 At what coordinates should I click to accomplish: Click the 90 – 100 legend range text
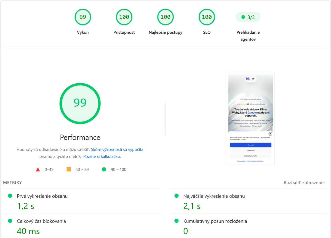119,170
